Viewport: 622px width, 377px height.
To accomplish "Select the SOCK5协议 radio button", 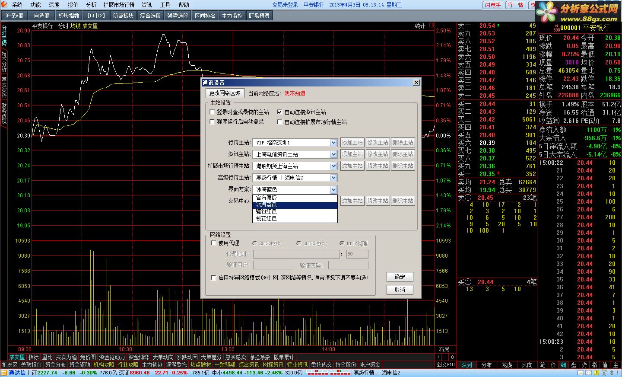I will coord(298,243).
